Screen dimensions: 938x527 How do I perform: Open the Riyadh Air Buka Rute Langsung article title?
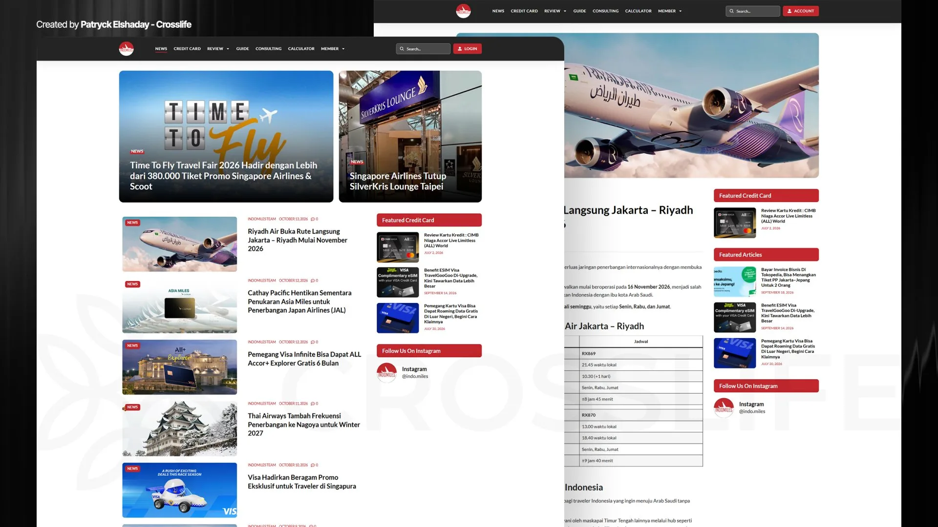click(298, 240)
